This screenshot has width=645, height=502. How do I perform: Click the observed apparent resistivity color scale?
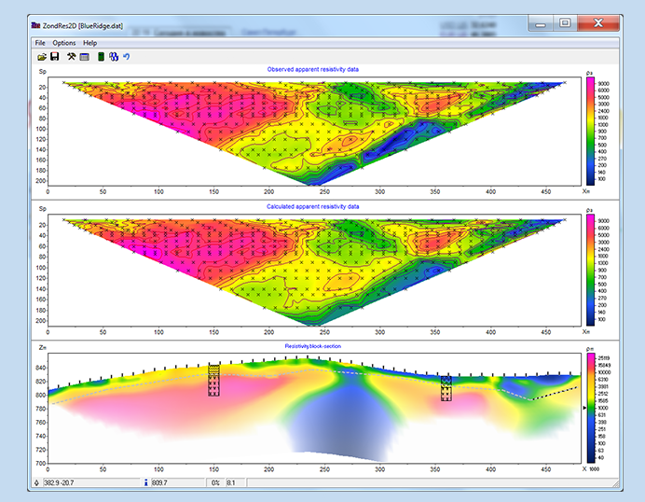[x=590, y=132]
